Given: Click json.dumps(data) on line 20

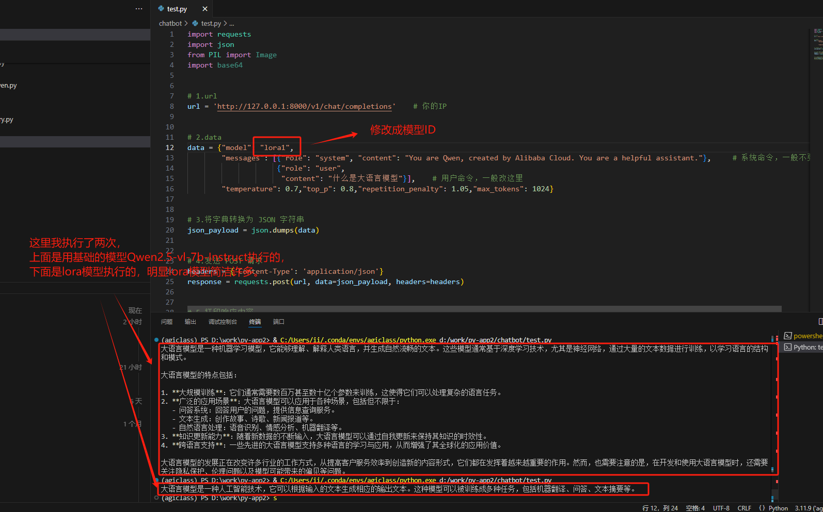Looking at the screenshot, I should click(285, 230).
